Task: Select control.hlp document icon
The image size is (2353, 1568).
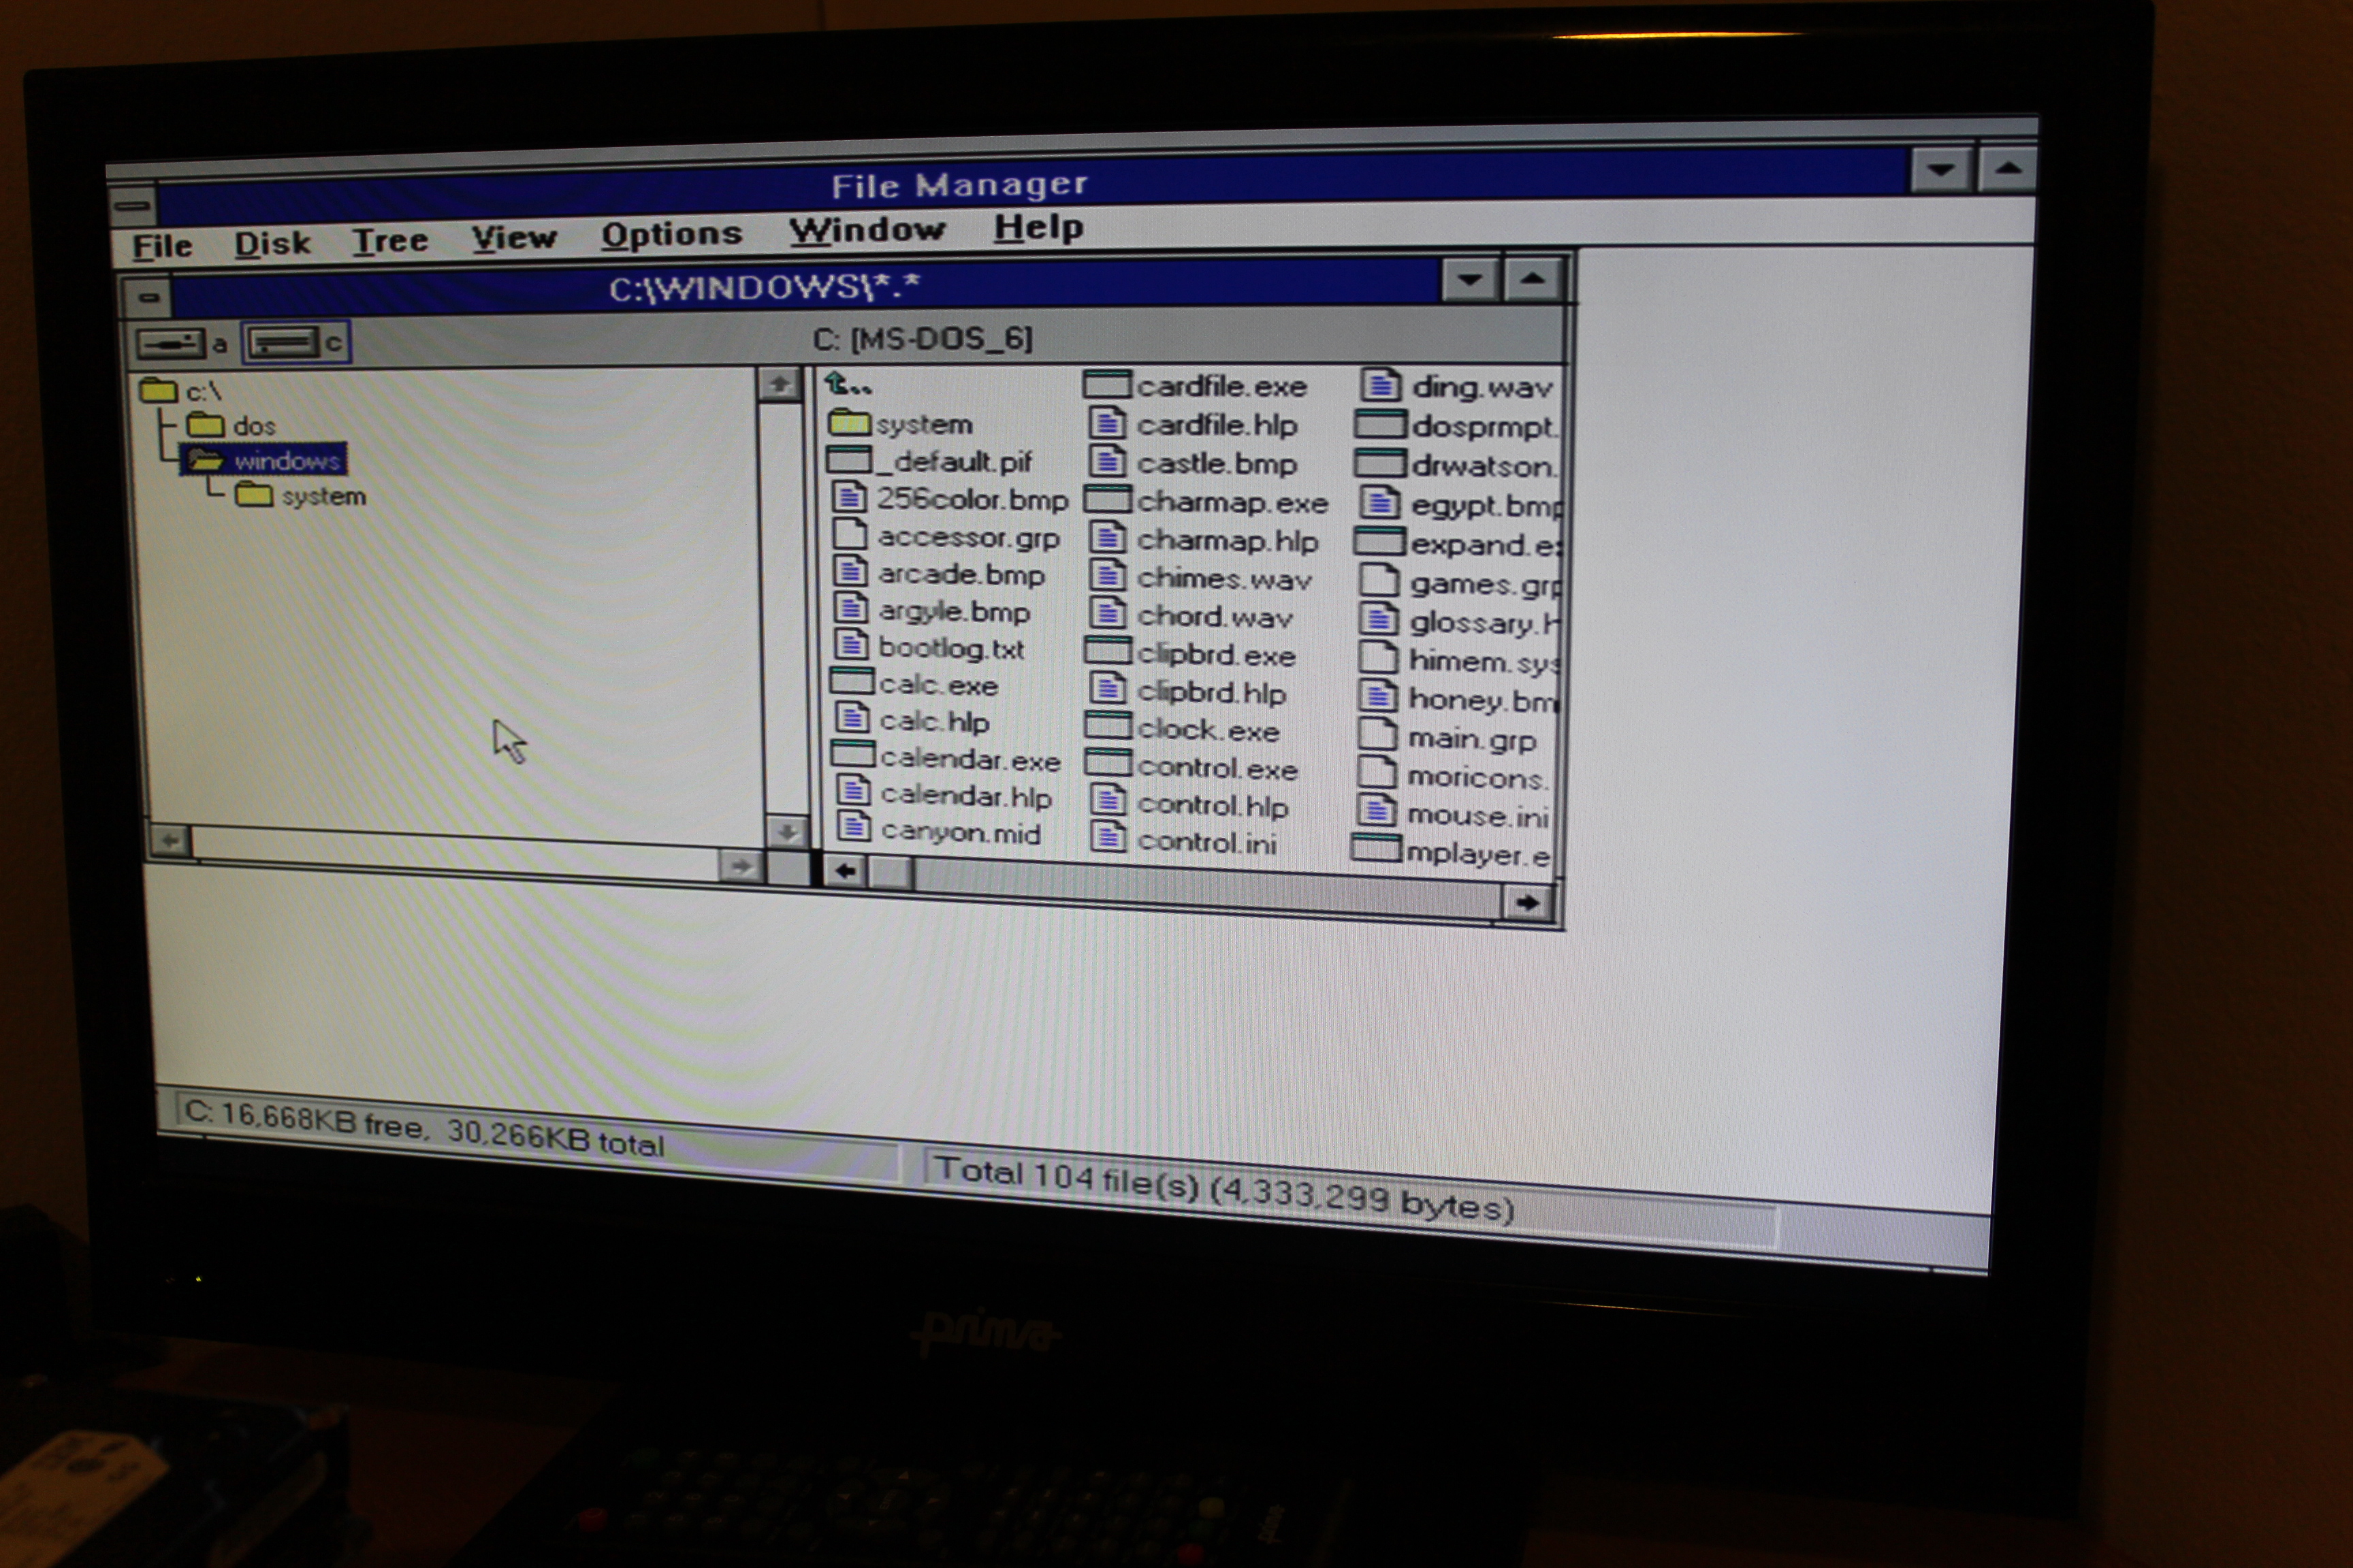Action: 1108,802
